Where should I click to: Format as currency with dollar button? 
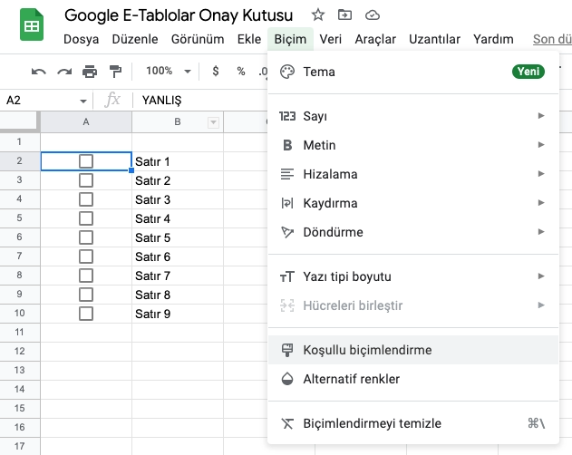coord(215,72)
